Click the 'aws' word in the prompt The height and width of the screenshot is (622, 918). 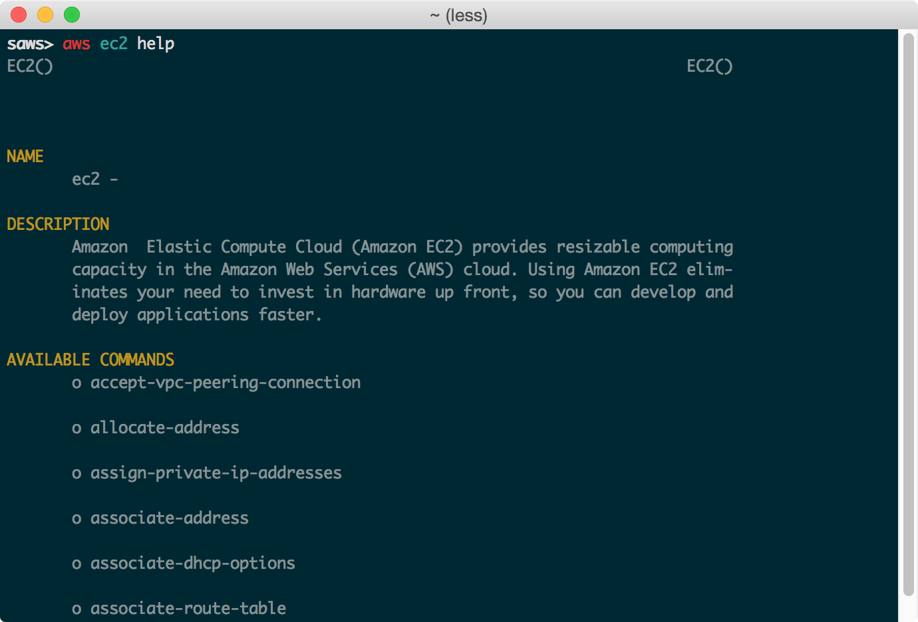point(76,44)
